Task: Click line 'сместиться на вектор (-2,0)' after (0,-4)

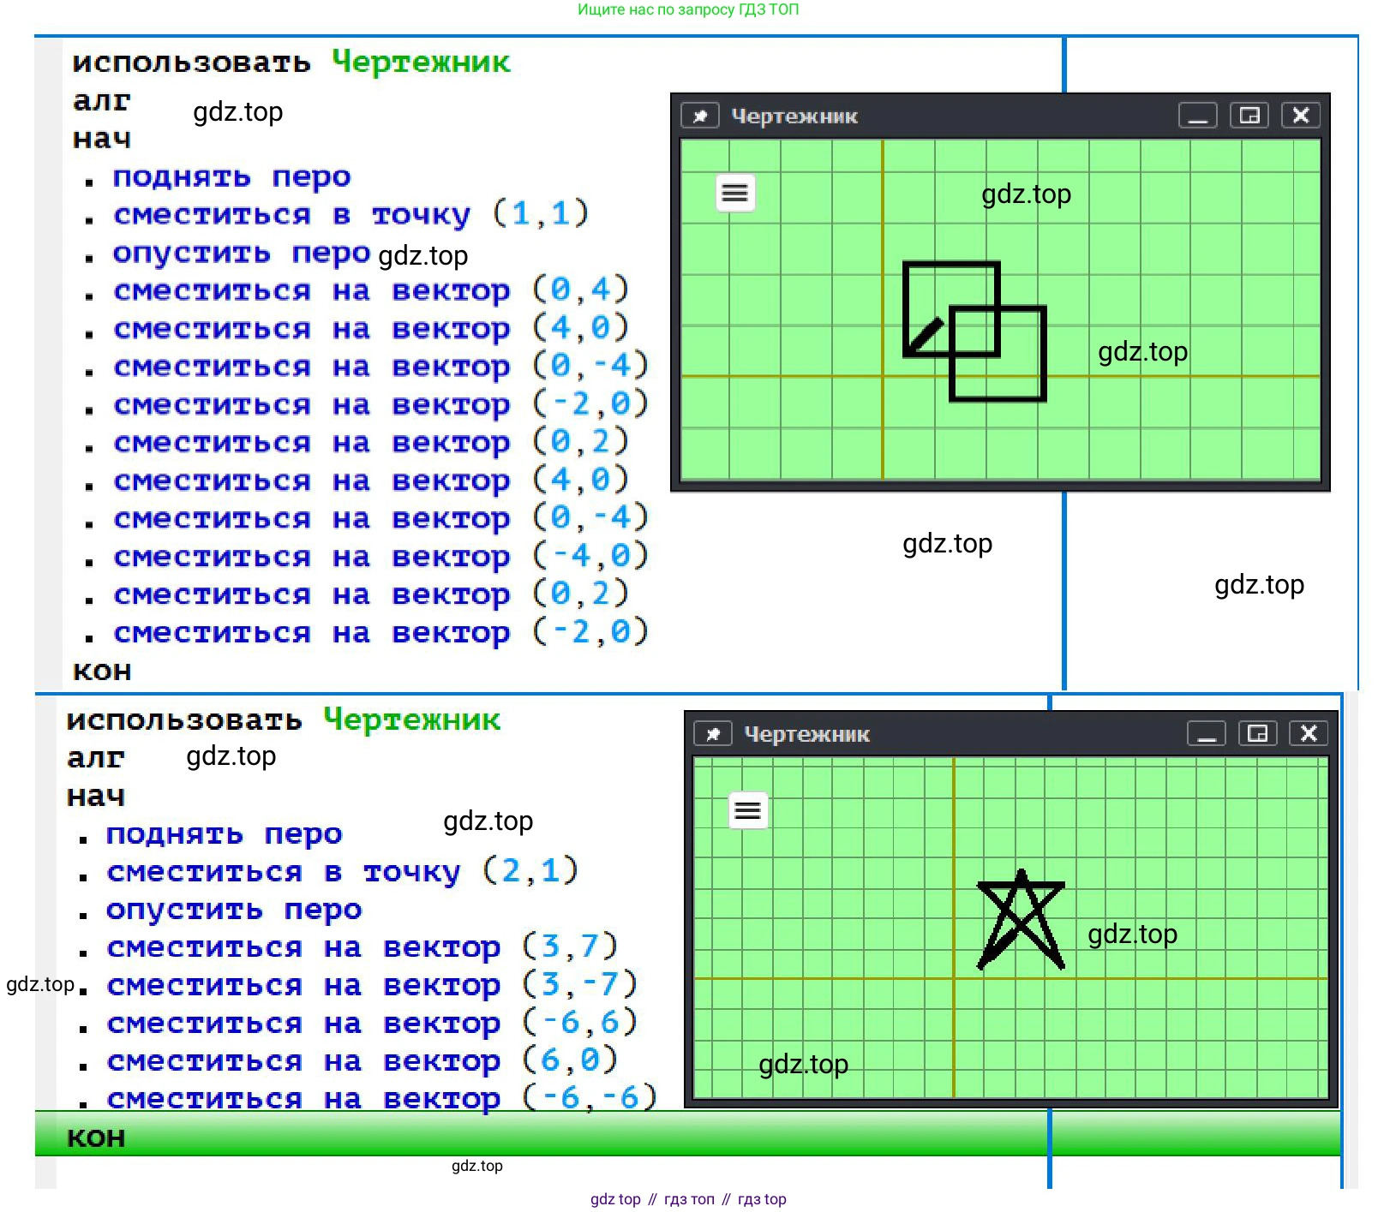Action: click(380, 404)
